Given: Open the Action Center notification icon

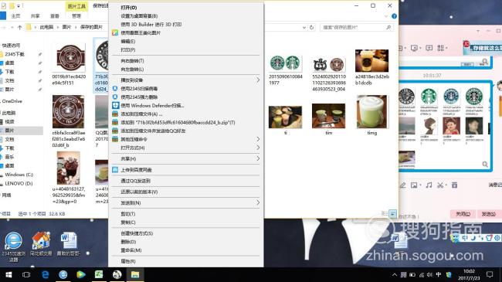Looking at the screenshot, I should pos(490,274).
